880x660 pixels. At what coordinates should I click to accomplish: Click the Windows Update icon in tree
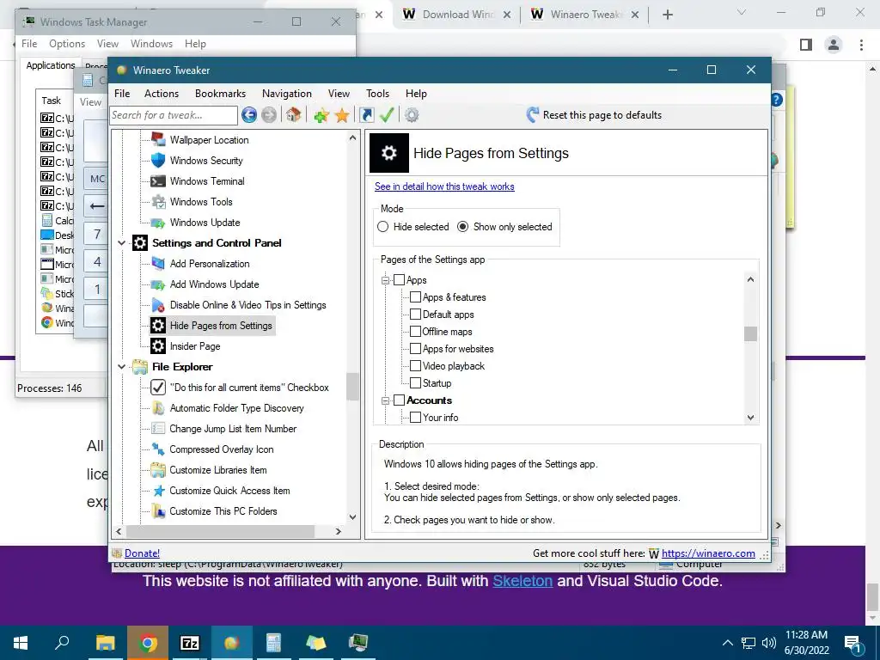click(x=158, y=223)
